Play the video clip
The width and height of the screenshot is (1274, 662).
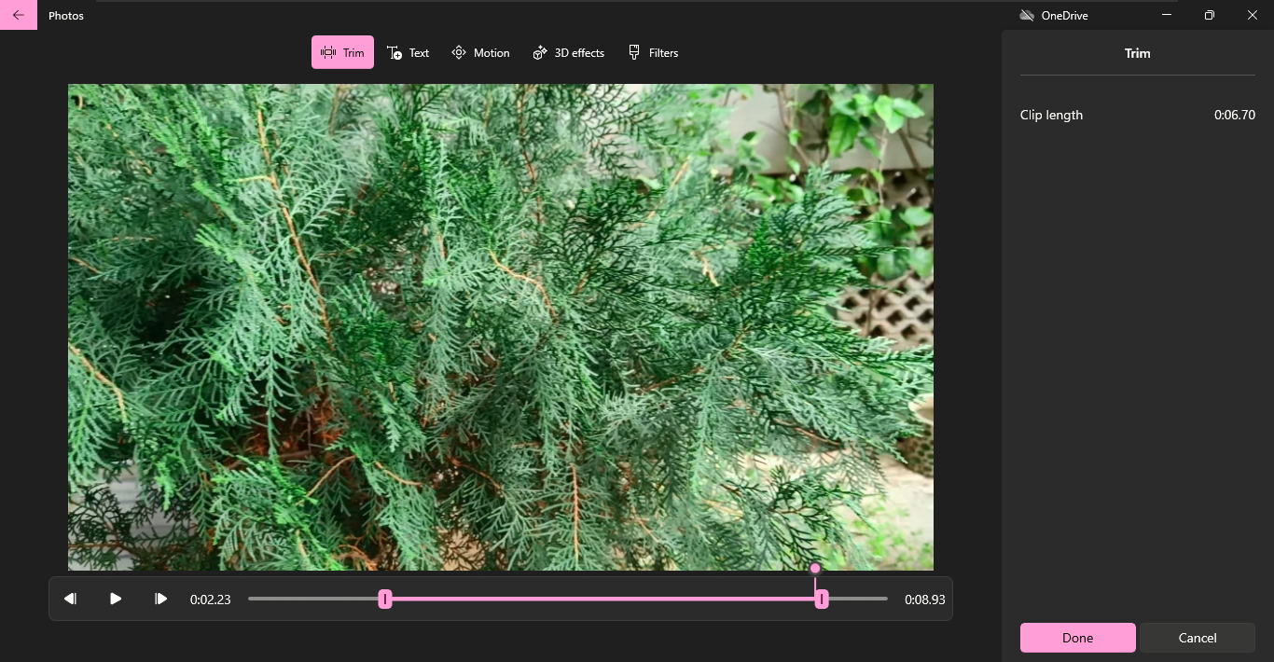coord(115,599)
